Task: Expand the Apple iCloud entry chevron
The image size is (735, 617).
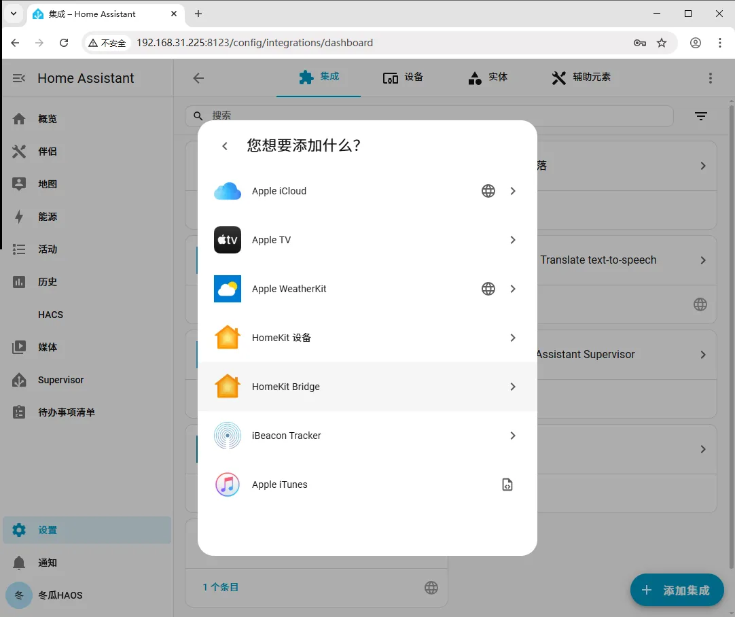Action: [x=513, y=192]
